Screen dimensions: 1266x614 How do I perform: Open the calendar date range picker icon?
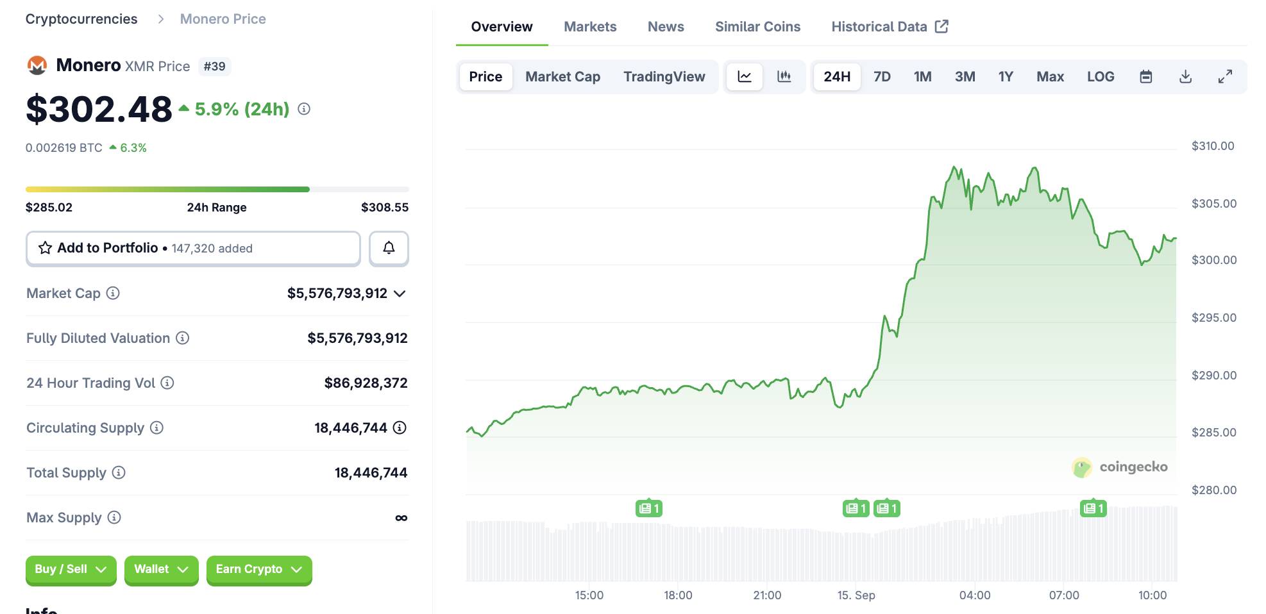click(1146, 77)
